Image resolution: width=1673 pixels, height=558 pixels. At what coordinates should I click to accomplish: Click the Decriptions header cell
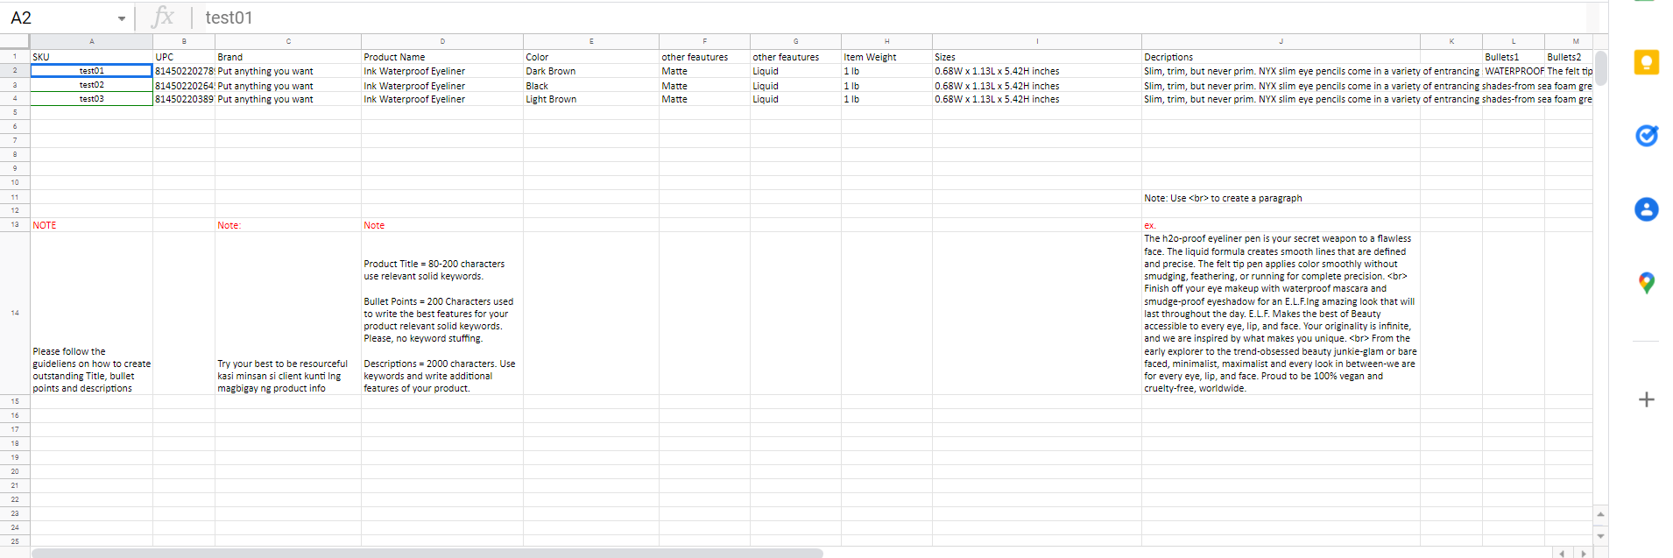tap(1281, 57)
